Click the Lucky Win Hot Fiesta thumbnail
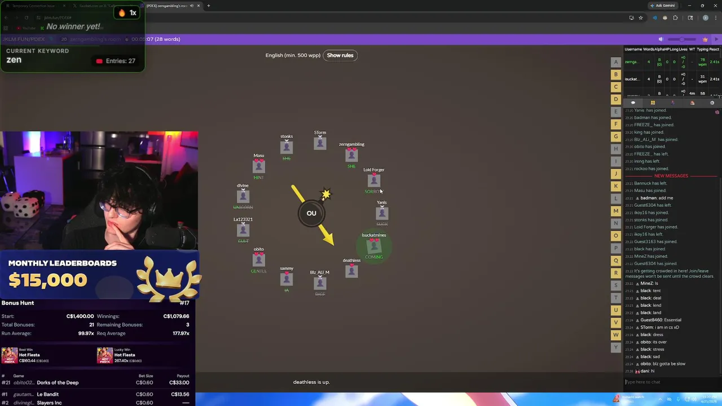The height and width of the screenshot is (406, 722). [x=105, y=355]
